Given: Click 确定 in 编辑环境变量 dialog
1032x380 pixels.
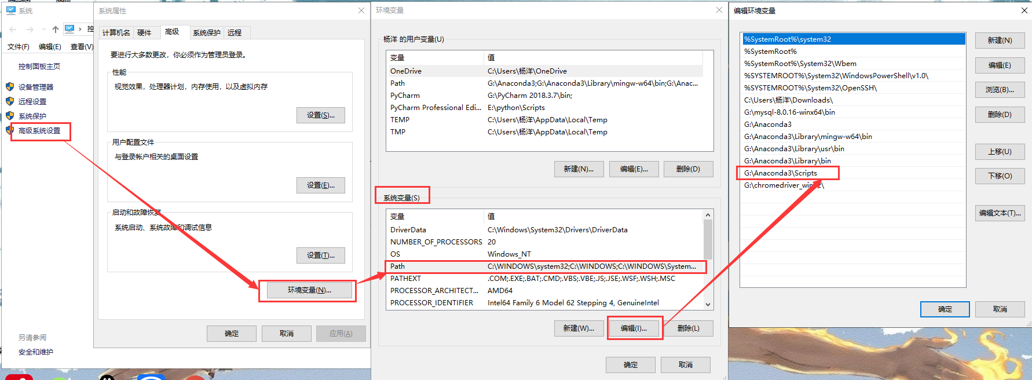Looking at the screenshot, I should 945,309.
